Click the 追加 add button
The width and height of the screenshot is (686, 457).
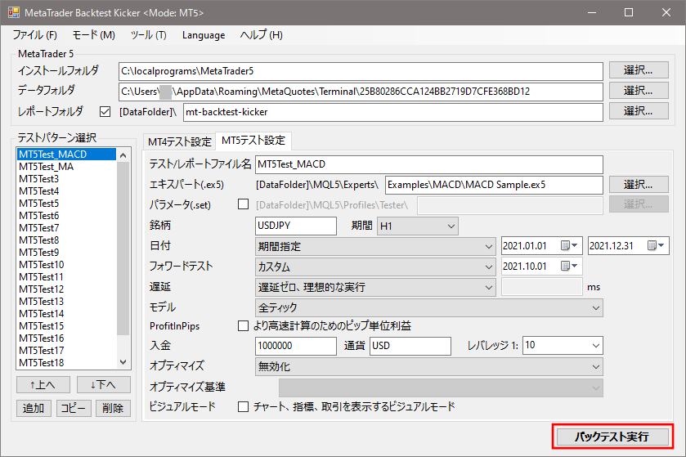click(34, 408)
